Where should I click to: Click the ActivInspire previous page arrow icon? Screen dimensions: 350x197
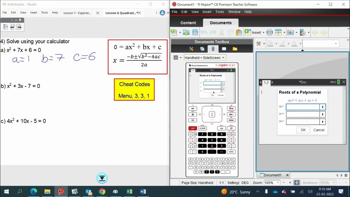coord(12,27)
